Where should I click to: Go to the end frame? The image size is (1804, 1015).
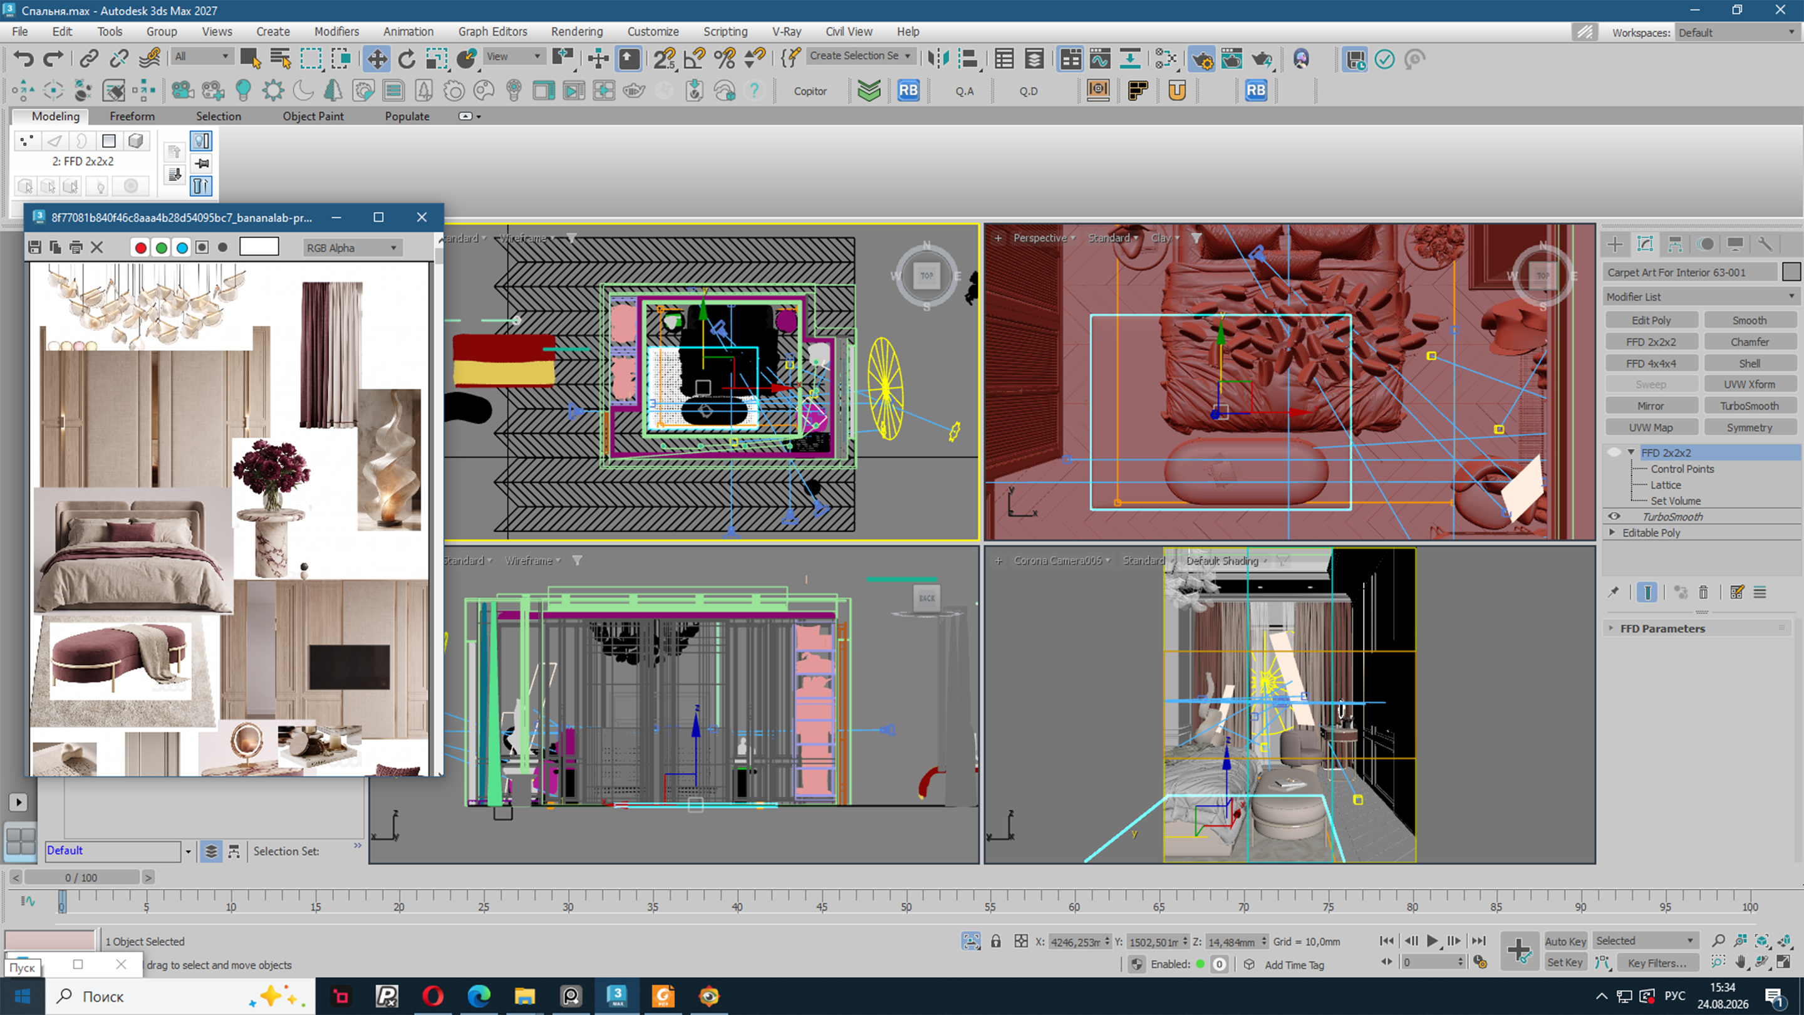point(1479,940)
